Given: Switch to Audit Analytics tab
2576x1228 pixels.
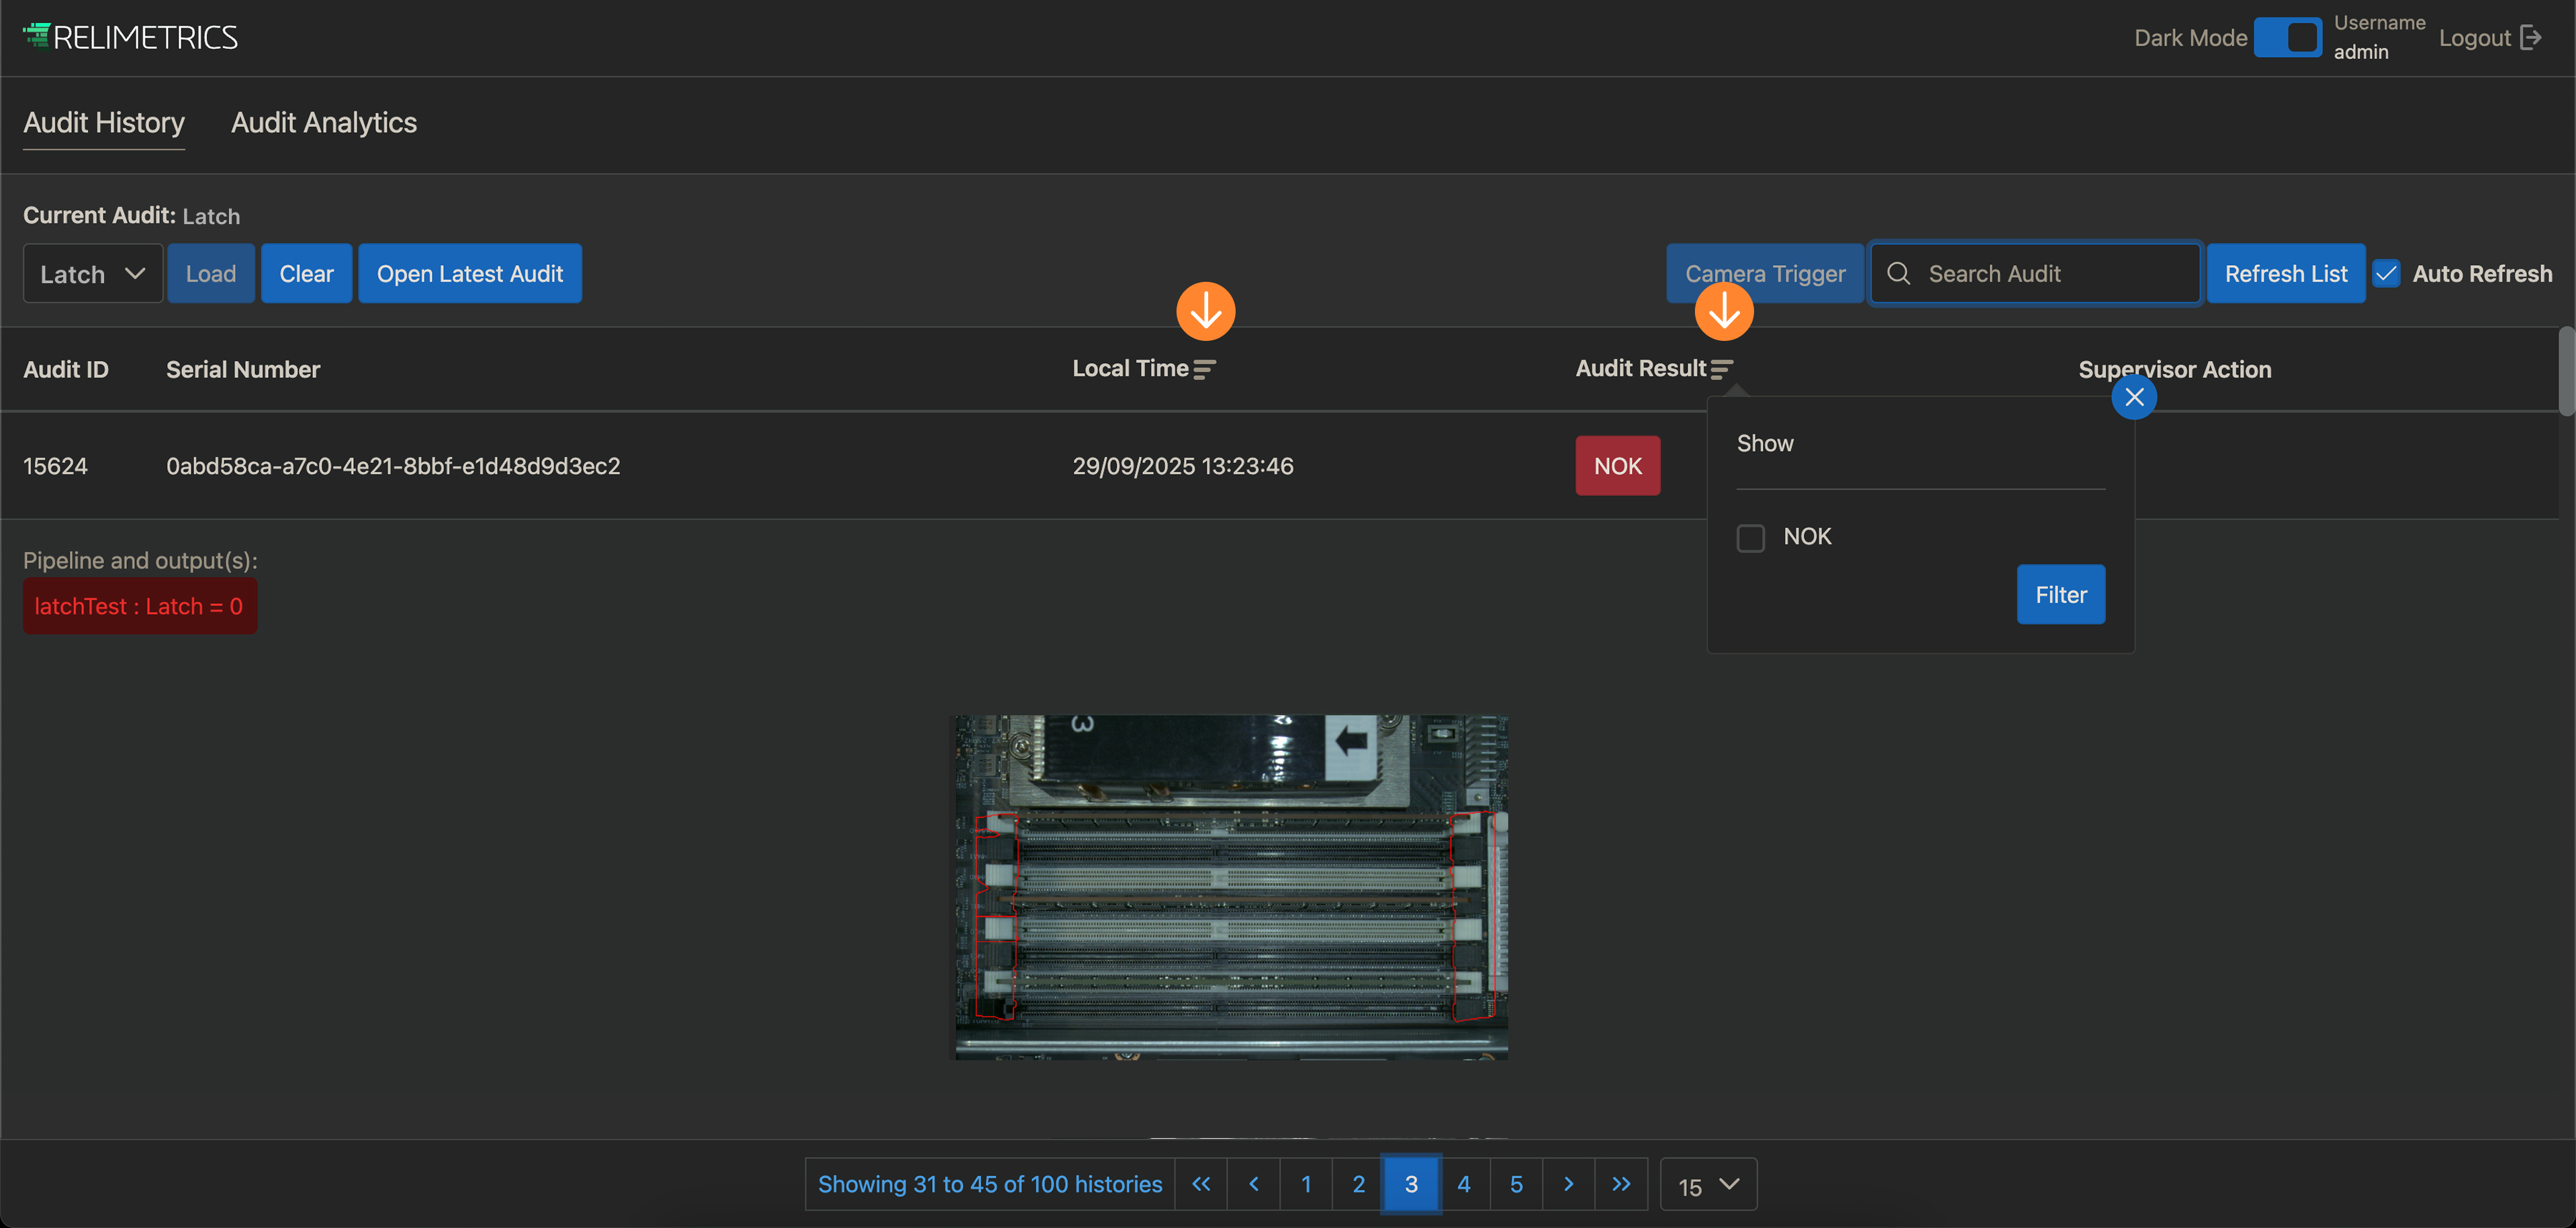Looking at the screenshot, I should pos(324,123).
